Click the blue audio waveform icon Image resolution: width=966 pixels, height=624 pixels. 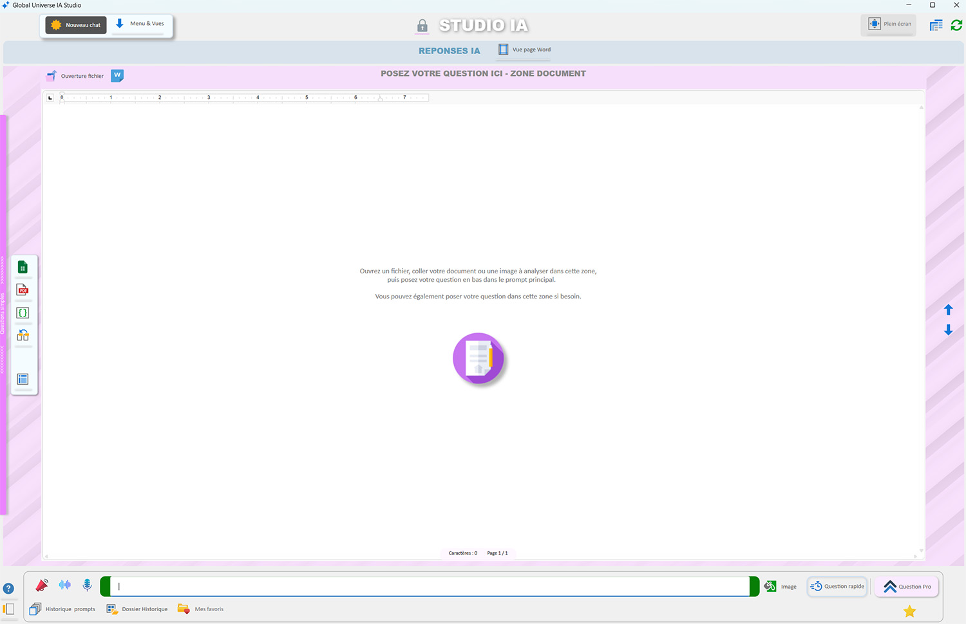pyautogui.click(x=64, y=585)
